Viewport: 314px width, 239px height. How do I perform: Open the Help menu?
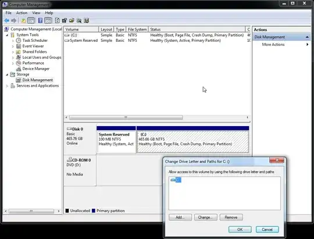coord(49,13)
